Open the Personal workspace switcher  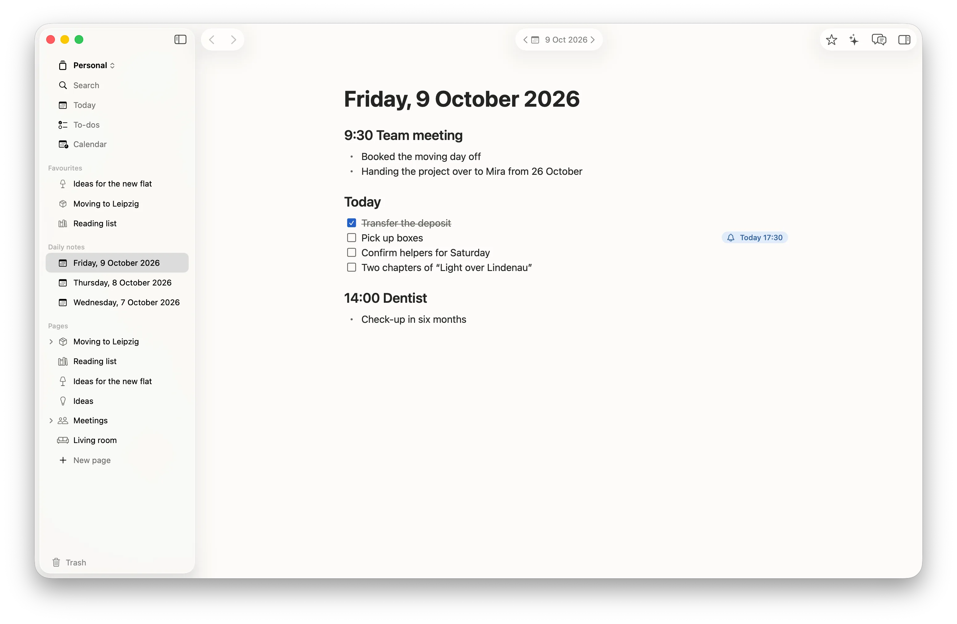tap(87, 65)
